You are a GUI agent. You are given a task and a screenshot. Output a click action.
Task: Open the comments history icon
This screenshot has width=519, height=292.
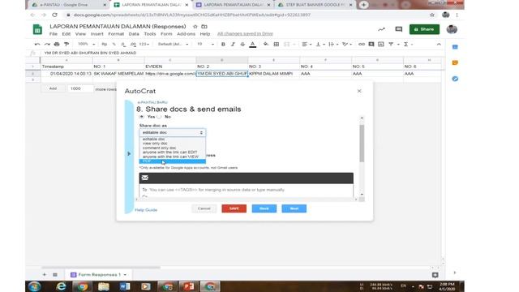click(x=399, y=29)
